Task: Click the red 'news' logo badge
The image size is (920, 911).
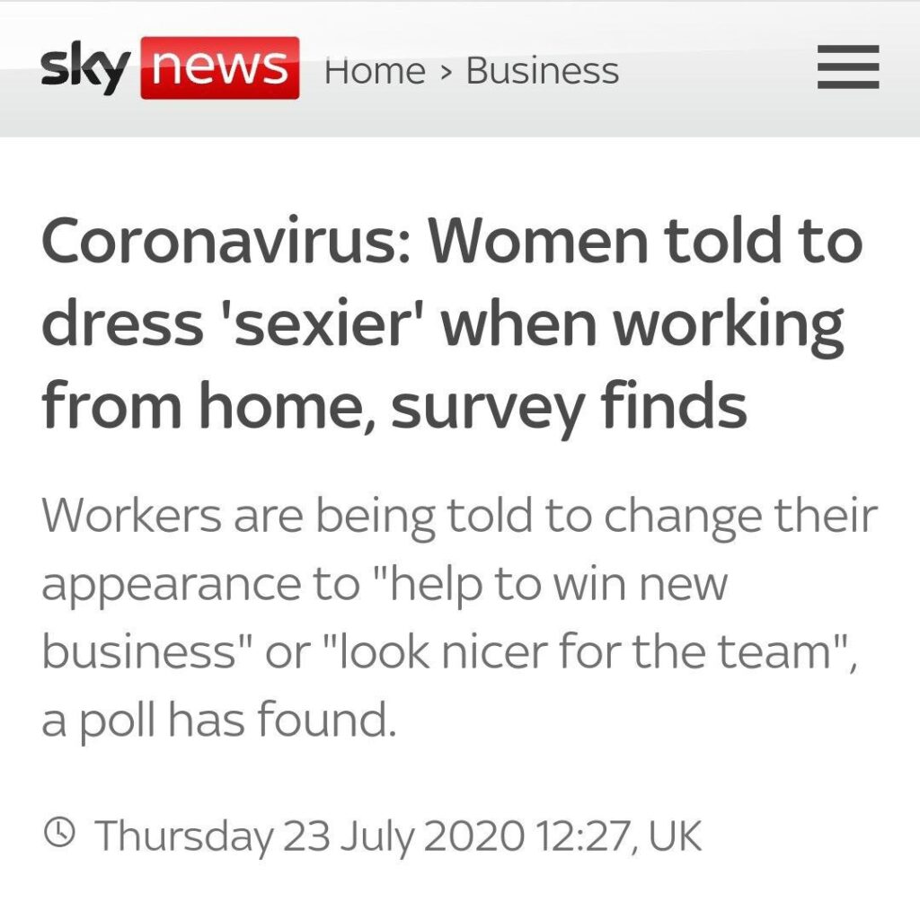Action: point(220,67)
